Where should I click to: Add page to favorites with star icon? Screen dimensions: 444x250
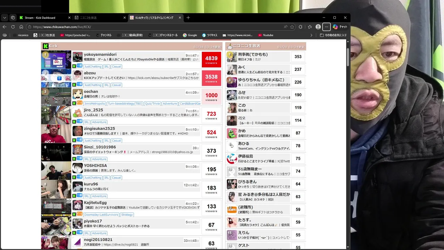pyautogui.click(x=292, y=27)
